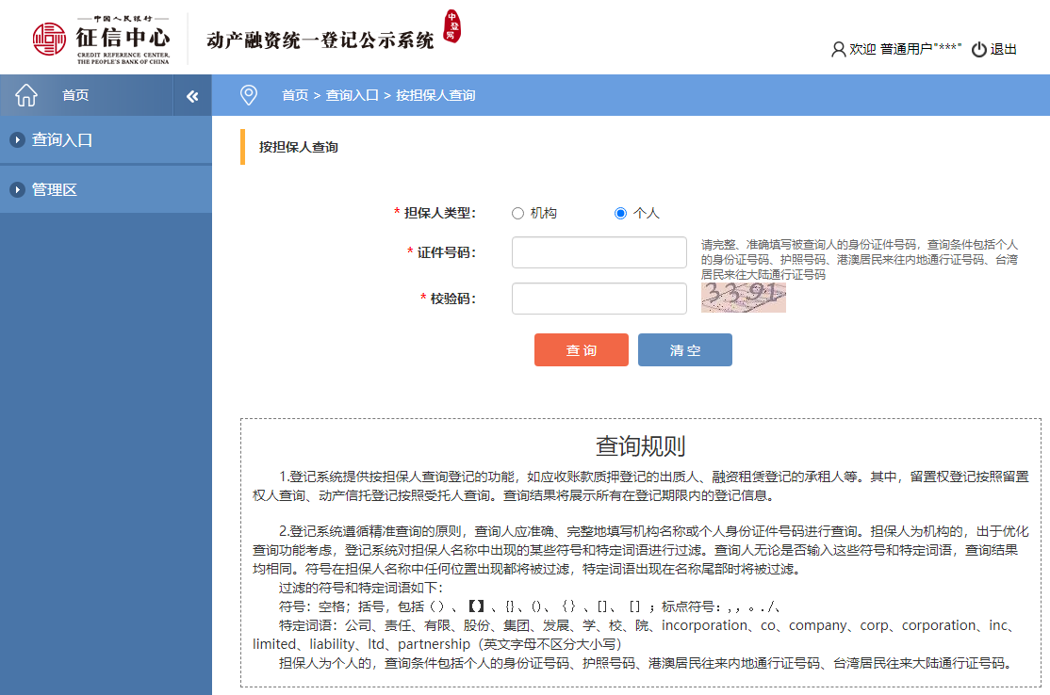Open 查询入口 in the breadcrumb trail
The width and height of the screenshot is (1050, 695).
click(352, 95)
